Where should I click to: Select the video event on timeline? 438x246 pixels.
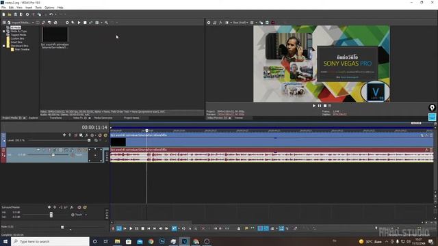tap(272, 139)
